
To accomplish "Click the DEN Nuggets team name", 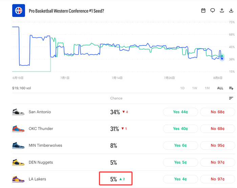I will point(41,162).
